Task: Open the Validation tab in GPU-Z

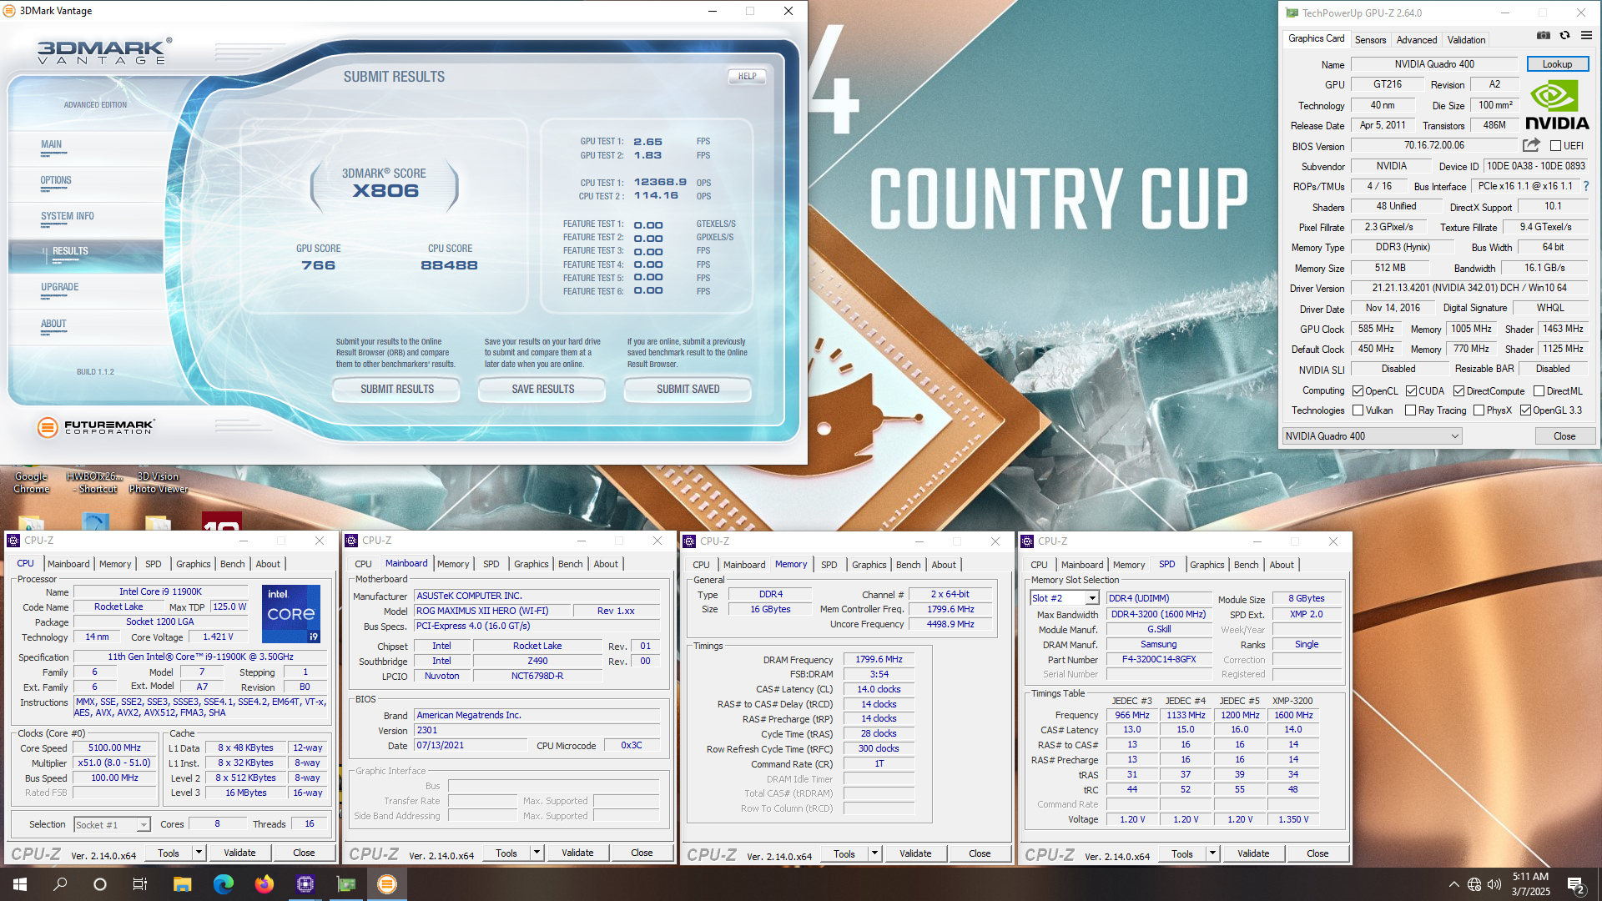Action: click(x=1466, y=39)
